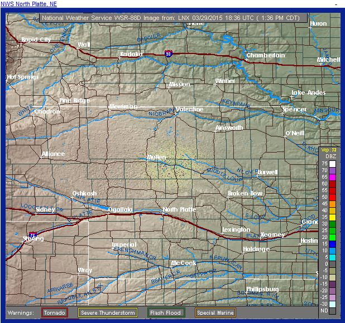Select the 65 DBZ magenta color swatch
This screenshot has width=345, height=323.
pos(332,177)
